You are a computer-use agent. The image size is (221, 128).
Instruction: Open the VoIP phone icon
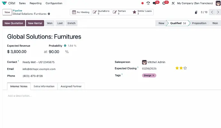click(148, 3)
